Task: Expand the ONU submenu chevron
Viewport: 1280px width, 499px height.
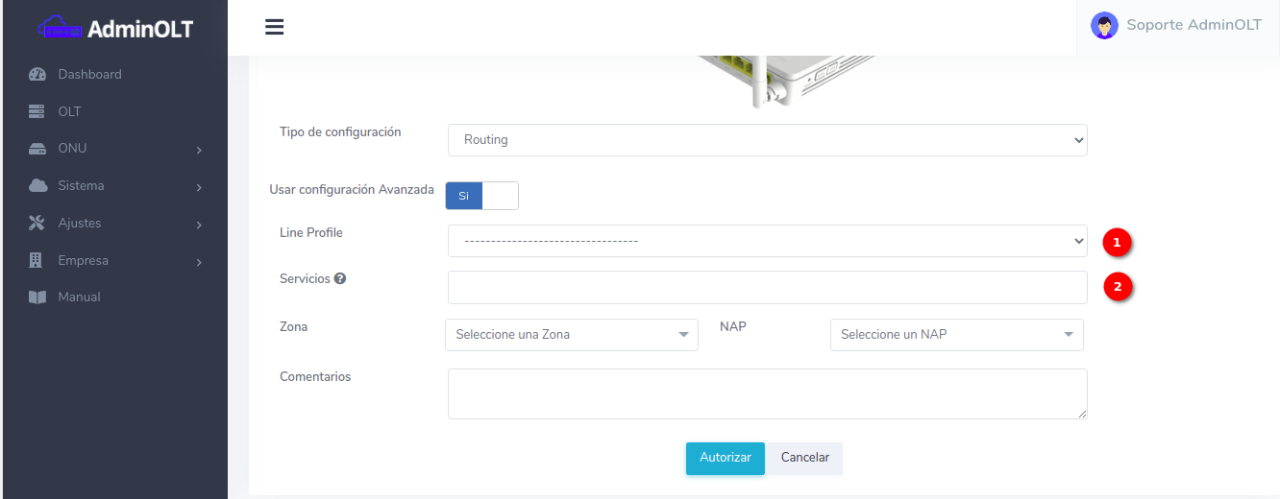Action: point(199,150)
